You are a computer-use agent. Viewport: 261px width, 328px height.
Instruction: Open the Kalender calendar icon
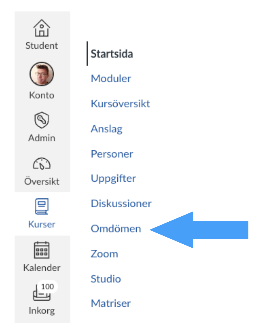tap(42, 250)
